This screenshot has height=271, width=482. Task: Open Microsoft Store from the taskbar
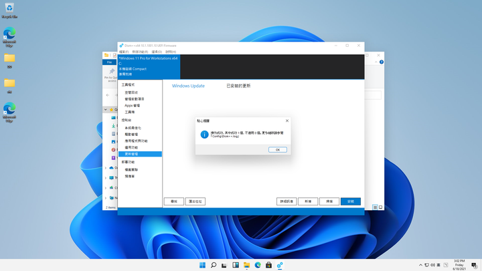pos(268,265)
